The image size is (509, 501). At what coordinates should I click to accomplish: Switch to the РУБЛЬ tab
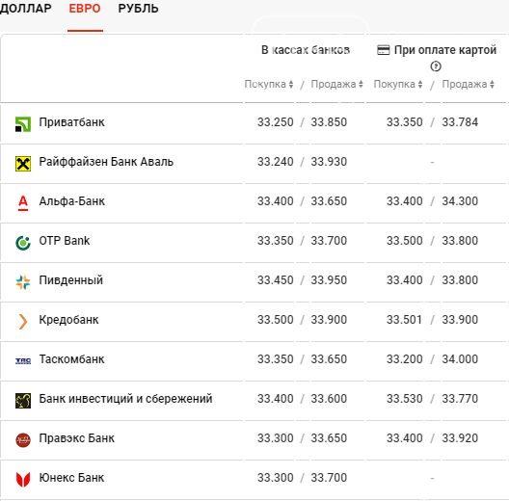(138, 8)
